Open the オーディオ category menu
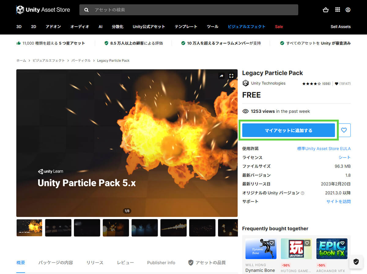367x274 pixels. click(80, 27)
